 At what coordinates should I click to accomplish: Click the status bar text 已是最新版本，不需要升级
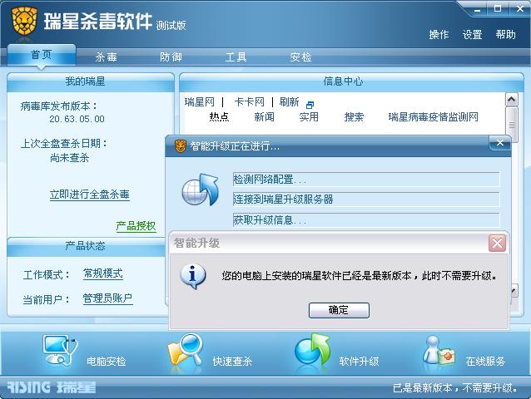tap(455, 388)
